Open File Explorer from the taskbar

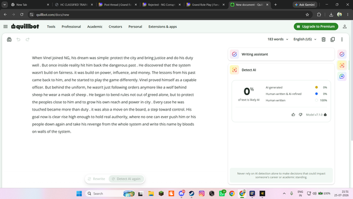tap(151, 193)
